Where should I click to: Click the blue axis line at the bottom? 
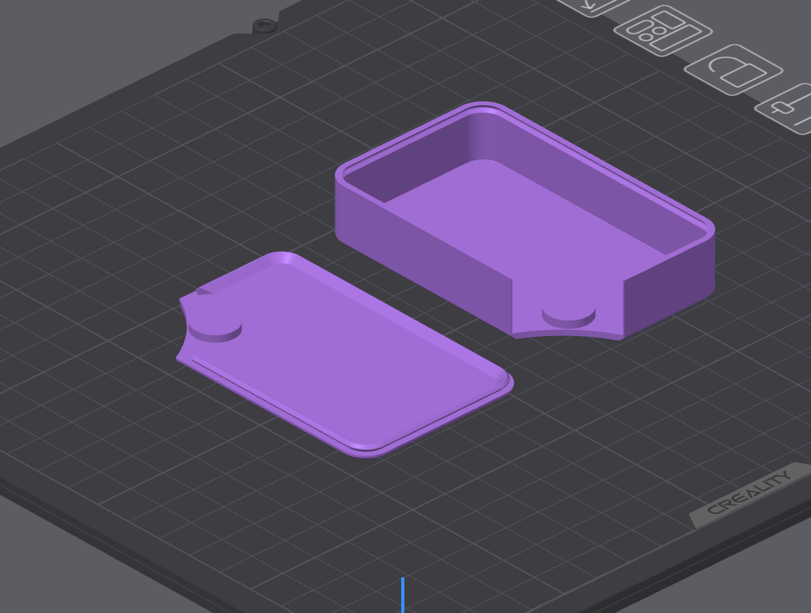pyautogui.click(x=402, y=595)
